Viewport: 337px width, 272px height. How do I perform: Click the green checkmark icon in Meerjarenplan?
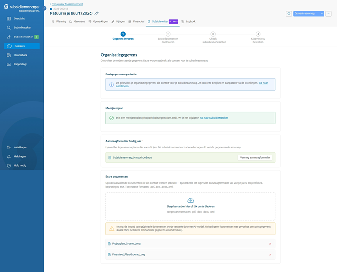[111, 118]
